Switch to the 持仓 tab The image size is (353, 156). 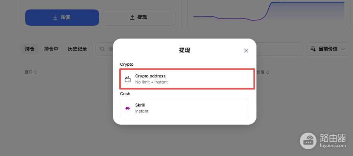click(x=30, y=49)
